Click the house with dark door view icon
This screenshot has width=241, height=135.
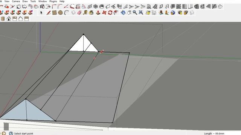[9, 19]
